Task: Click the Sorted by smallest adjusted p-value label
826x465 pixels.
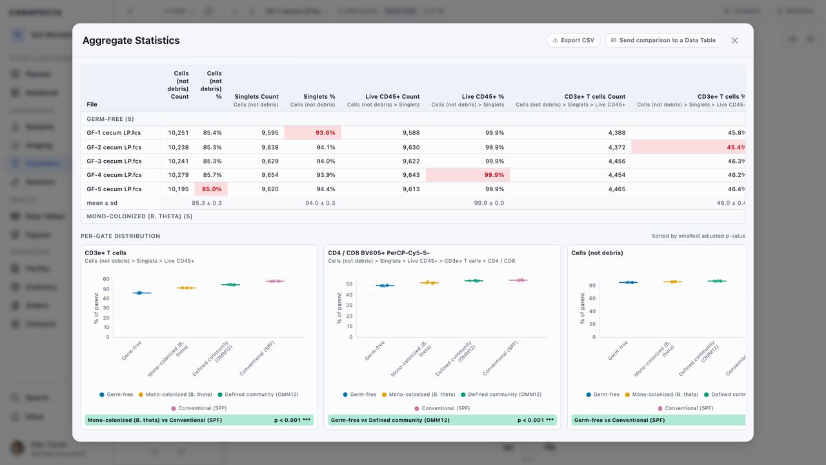Action: (x=698, y=236)
